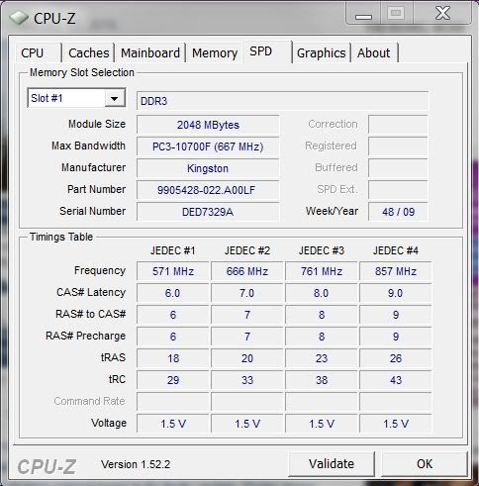Click CAS# Latency value 8.0

click(x=322, y=293)
